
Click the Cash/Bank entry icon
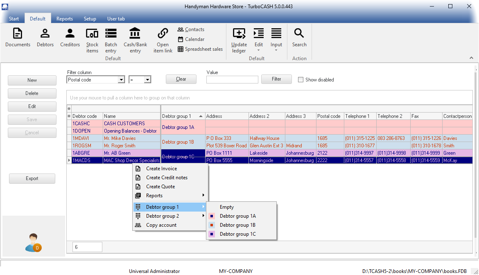click(135, 40)
